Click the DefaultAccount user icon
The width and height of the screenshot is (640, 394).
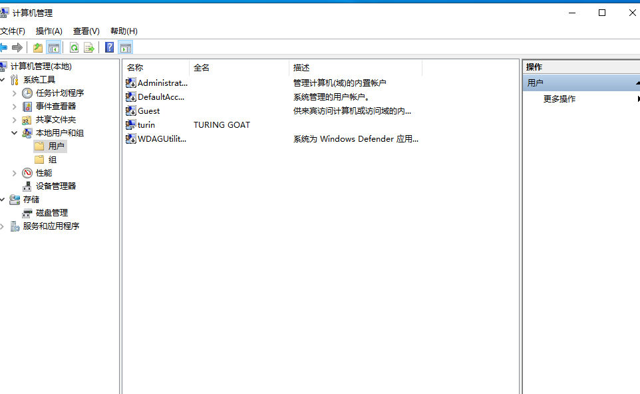130,97
